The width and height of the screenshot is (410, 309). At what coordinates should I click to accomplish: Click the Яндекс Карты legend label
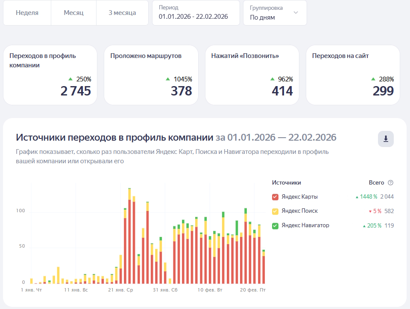tap(300, 197)
